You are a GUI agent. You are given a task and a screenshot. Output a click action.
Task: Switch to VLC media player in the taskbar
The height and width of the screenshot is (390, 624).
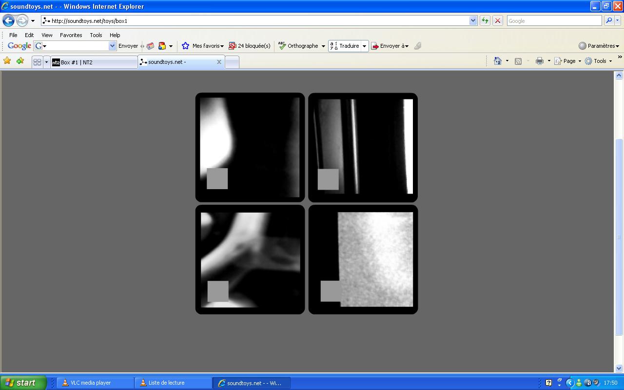pyautogui.click(x=95, y=383)
